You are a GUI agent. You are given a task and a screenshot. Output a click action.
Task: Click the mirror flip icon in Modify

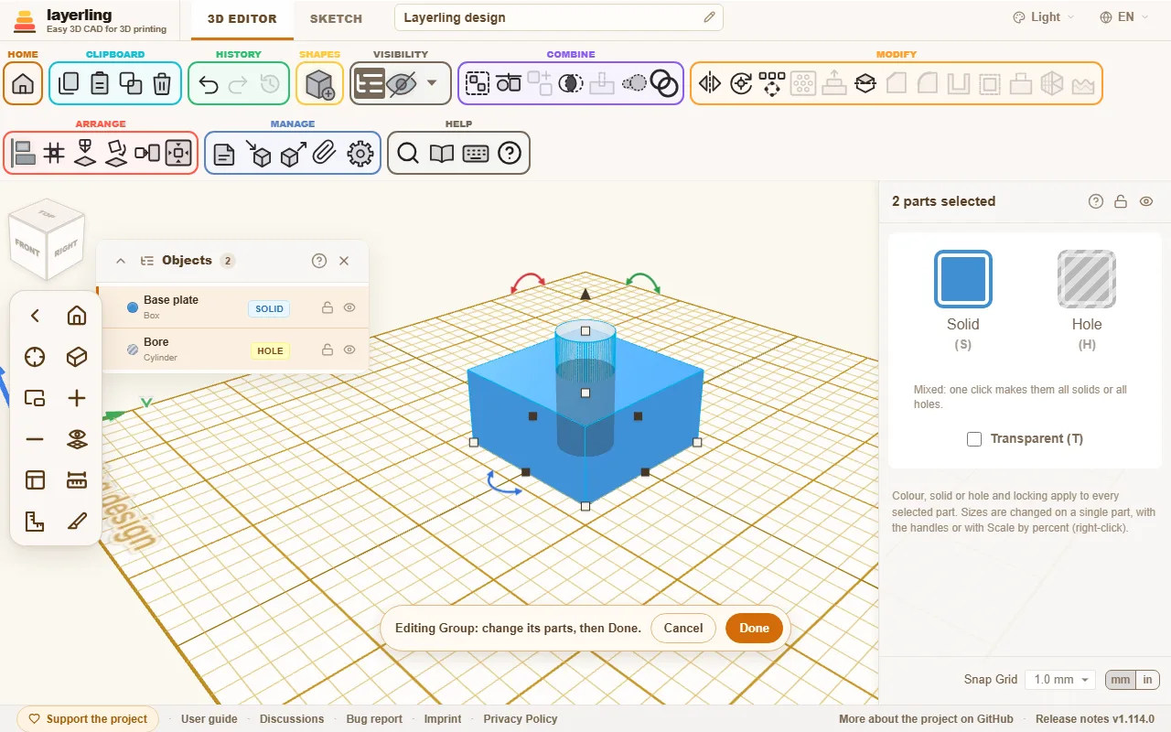tap(710, 84)
